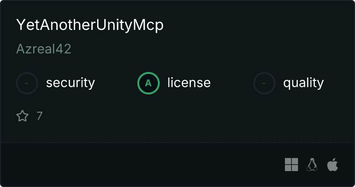Click the Windows platform icon
Viewport: 355px width, 187px height.
coord(291,165)
